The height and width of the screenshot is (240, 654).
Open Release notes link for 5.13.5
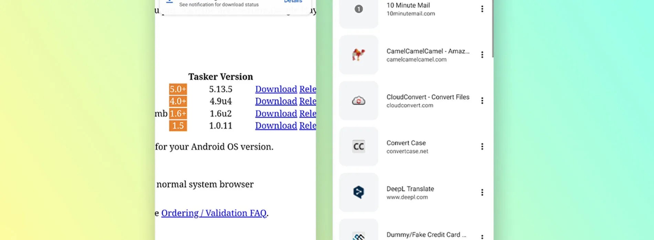(308, 89)
